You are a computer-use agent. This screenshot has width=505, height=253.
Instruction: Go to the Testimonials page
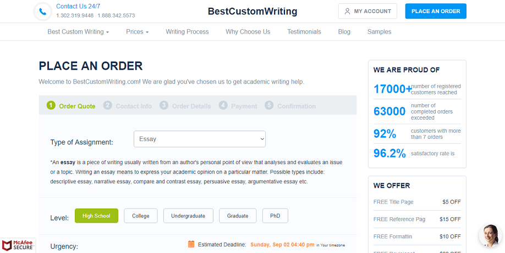coord(304,32)
